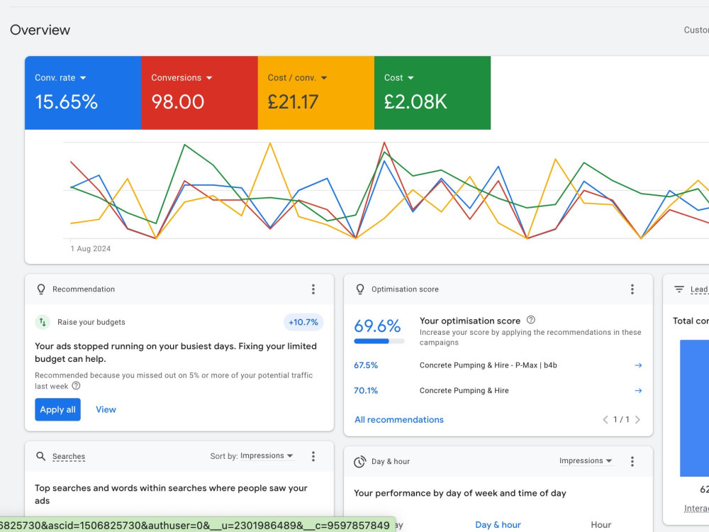Click the 'Raise your budgets' text
Viewport: 709px width, 532px height.
tap(91, 322)
